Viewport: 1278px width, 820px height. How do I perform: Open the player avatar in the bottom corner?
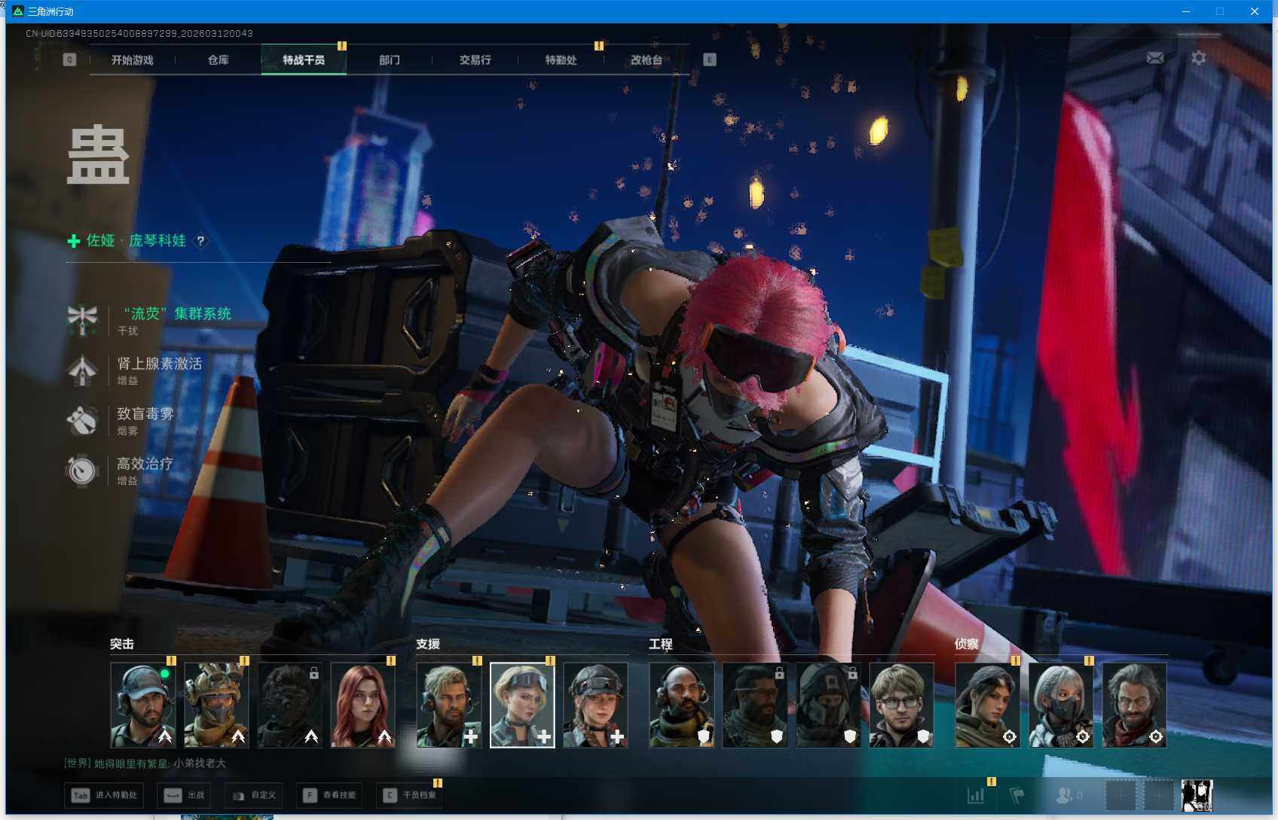click(1197, 795)
